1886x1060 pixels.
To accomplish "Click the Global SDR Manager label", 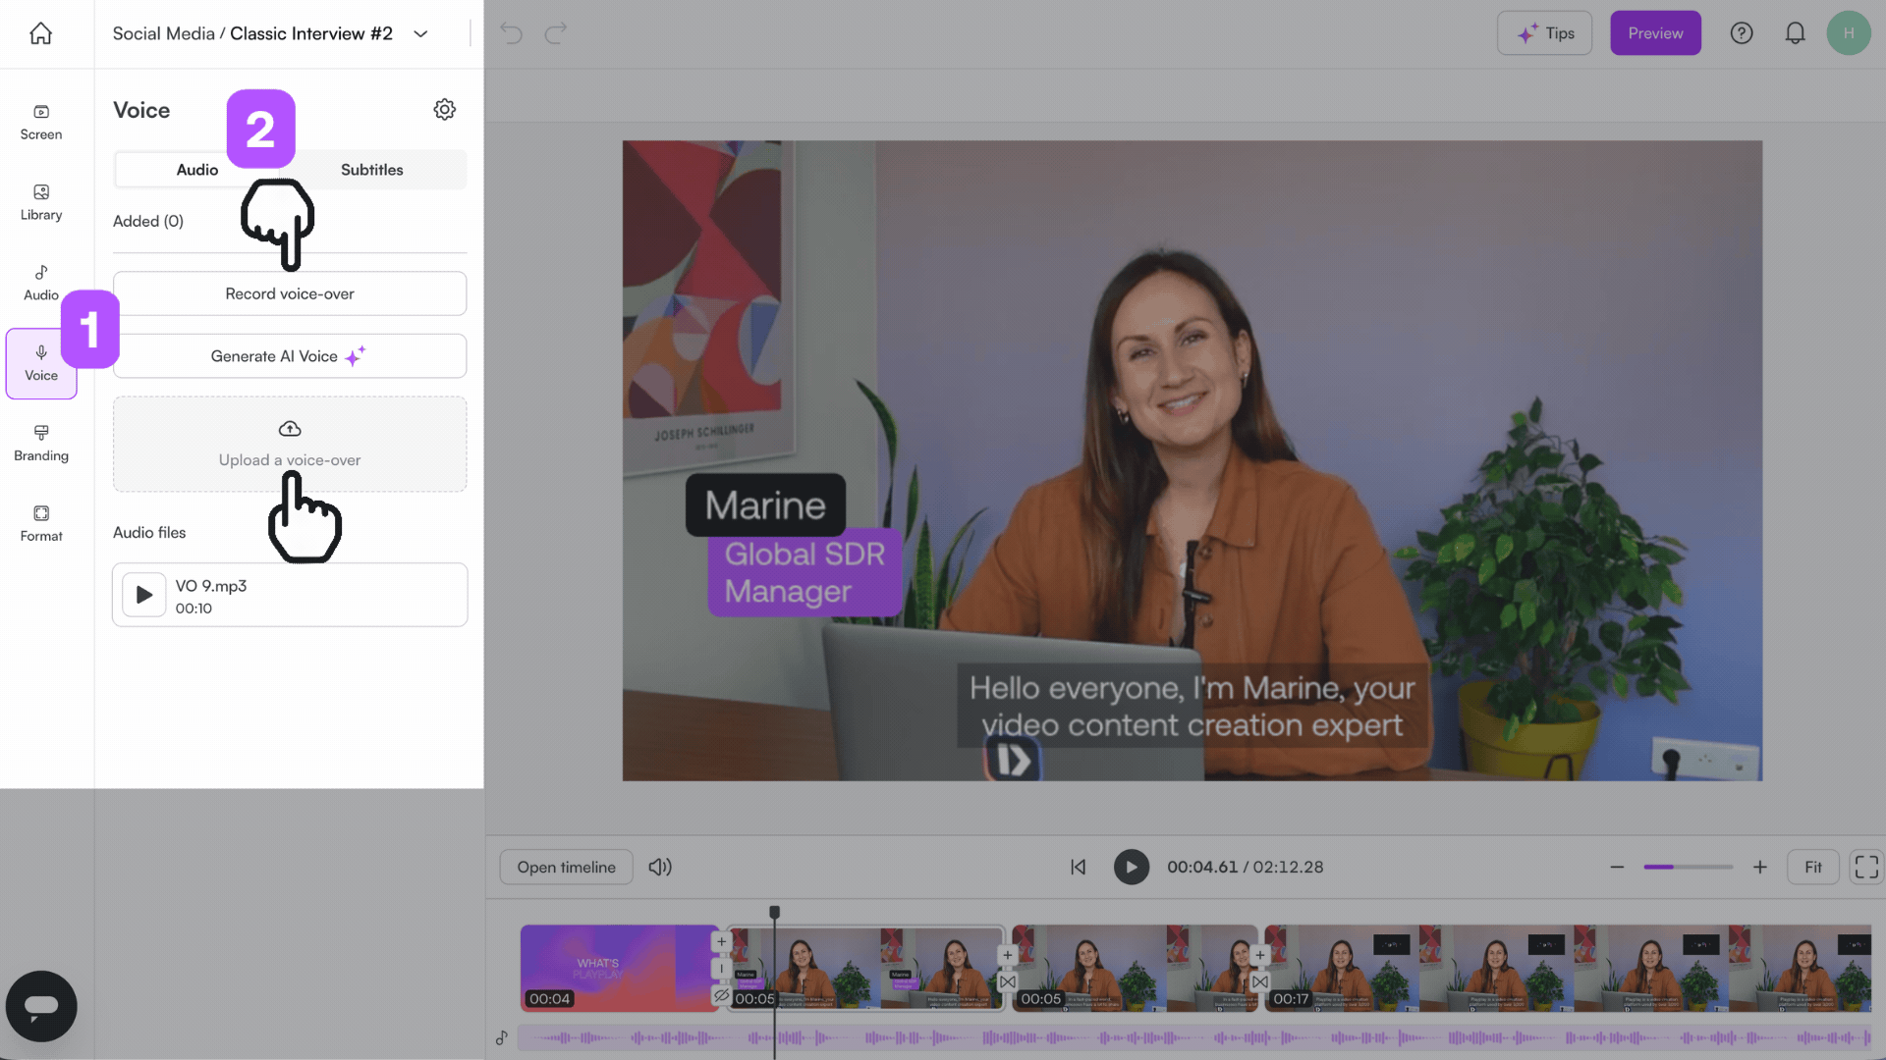I will click(x=804, y=573).
